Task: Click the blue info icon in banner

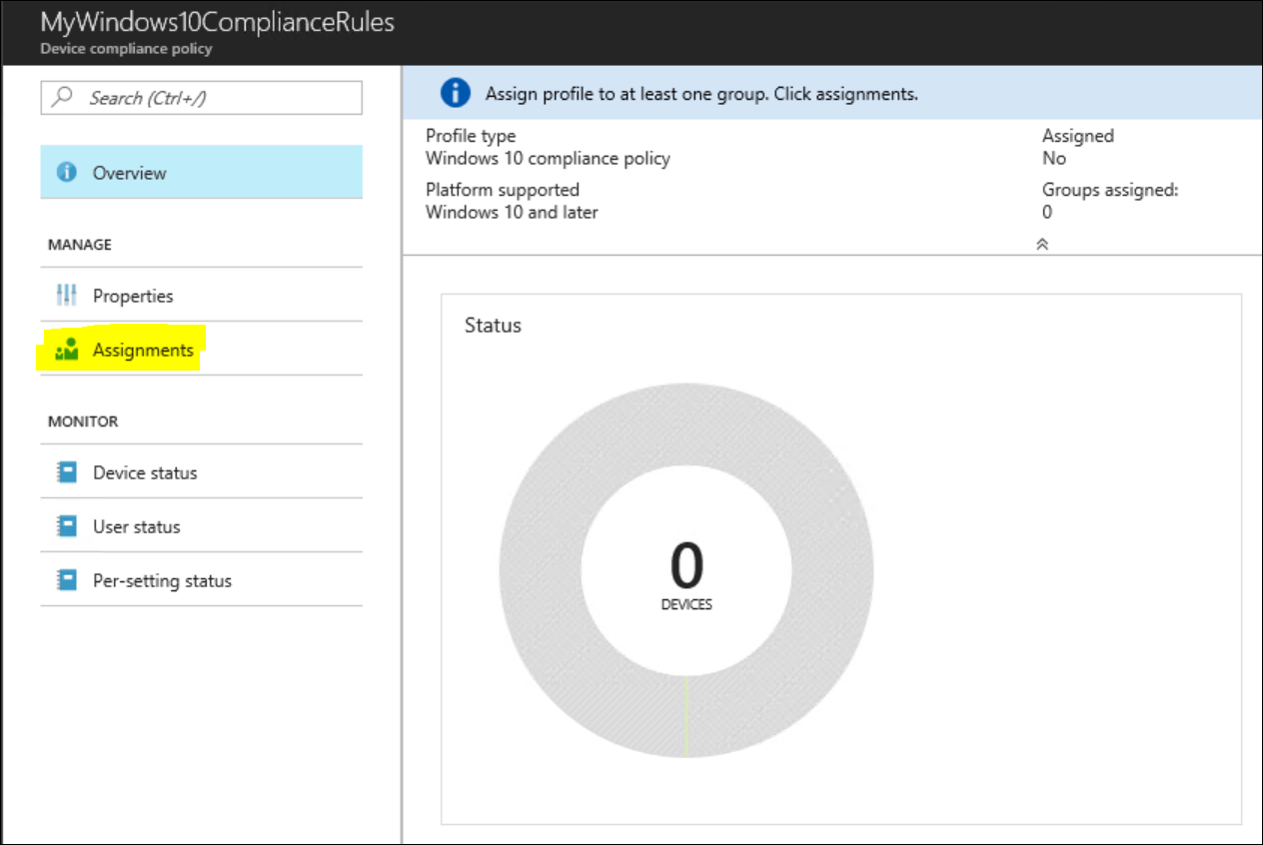Action: click(455, 94)
